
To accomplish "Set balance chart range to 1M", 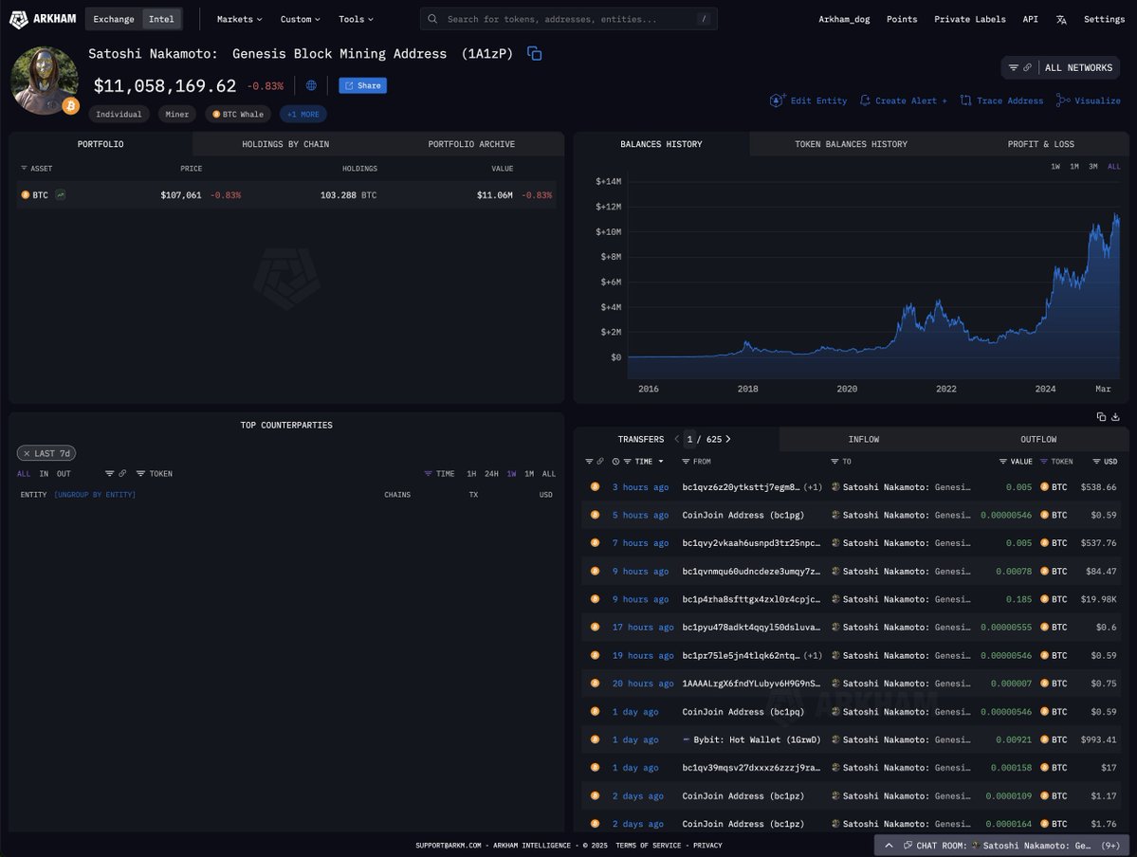I will [1073, 167].
